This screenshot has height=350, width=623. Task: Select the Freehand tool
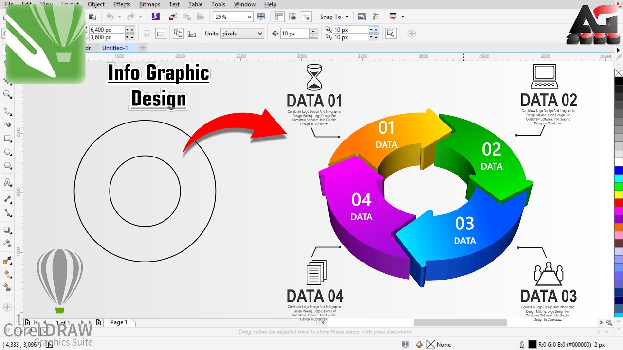tap(8, 111)
